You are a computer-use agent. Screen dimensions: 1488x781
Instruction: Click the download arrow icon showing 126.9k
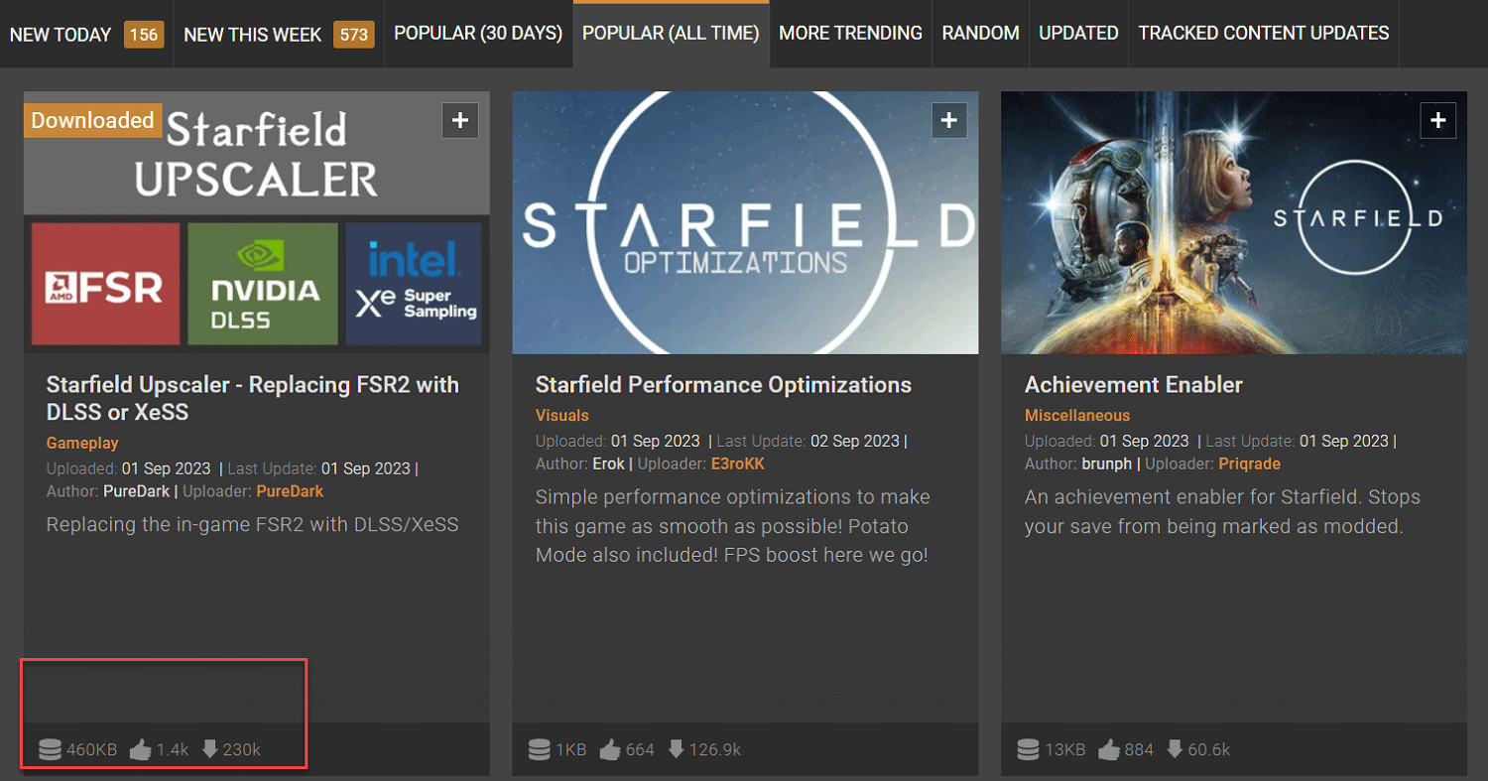click(x=676, y=749)
